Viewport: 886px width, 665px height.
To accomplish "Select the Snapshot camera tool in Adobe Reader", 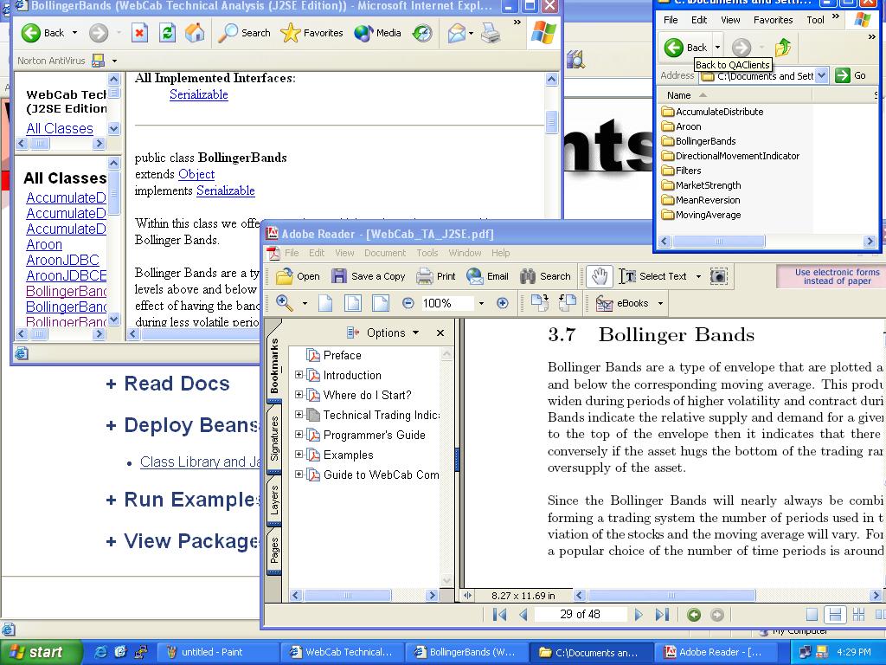I will click(718, 276).
